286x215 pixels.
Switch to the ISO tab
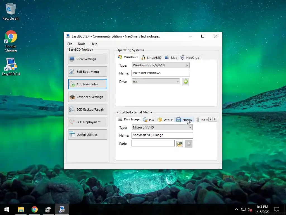pos(149,120)
